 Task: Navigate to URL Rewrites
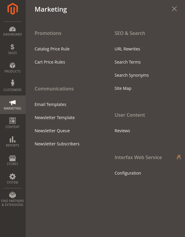(x=127, y=49)
